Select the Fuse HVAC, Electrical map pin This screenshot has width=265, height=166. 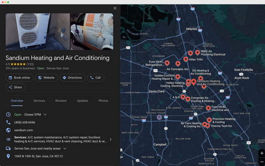click(x=208, y=108)
